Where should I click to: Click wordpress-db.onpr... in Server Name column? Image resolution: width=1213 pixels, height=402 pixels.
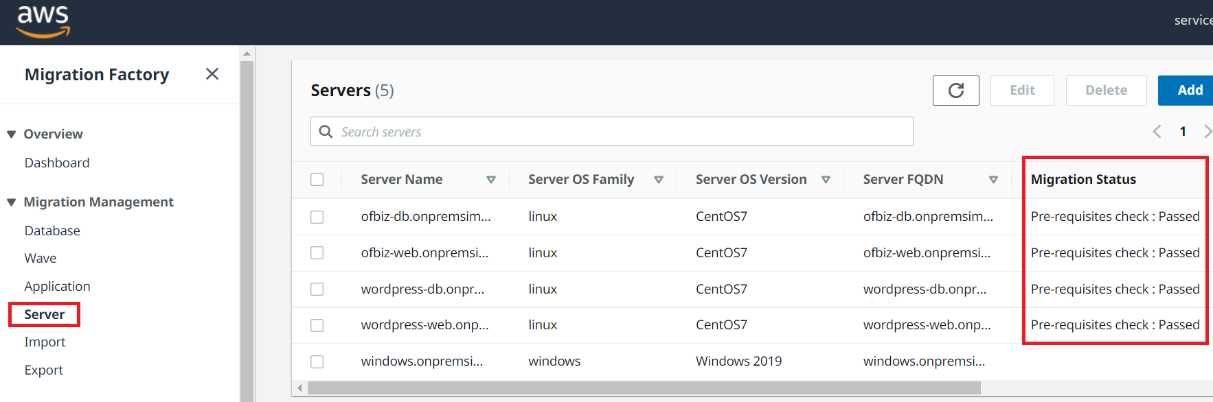(x=423, y=289)
